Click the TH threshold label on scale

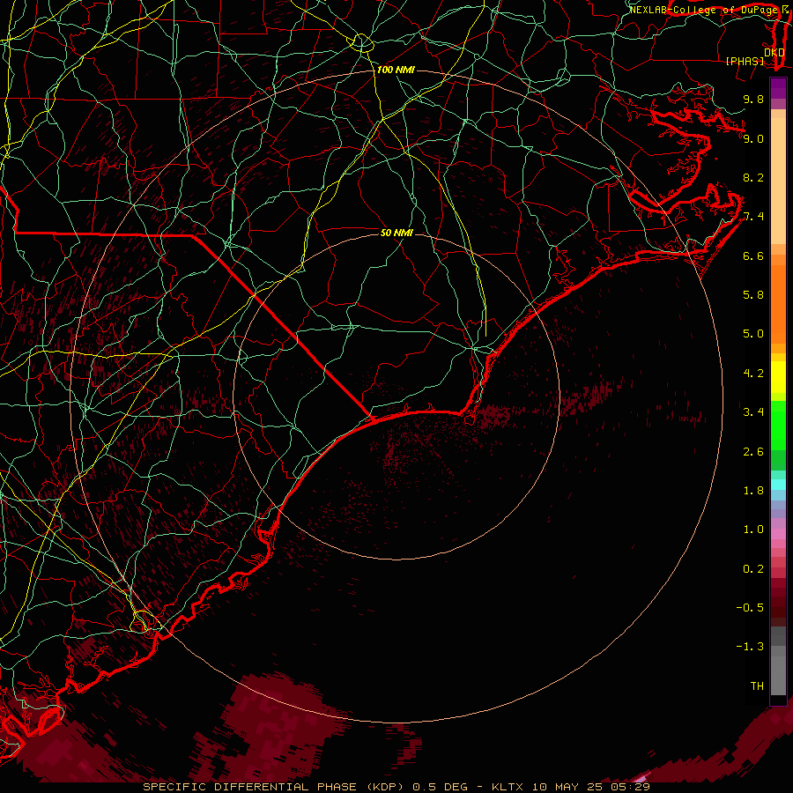coord(757,686)
